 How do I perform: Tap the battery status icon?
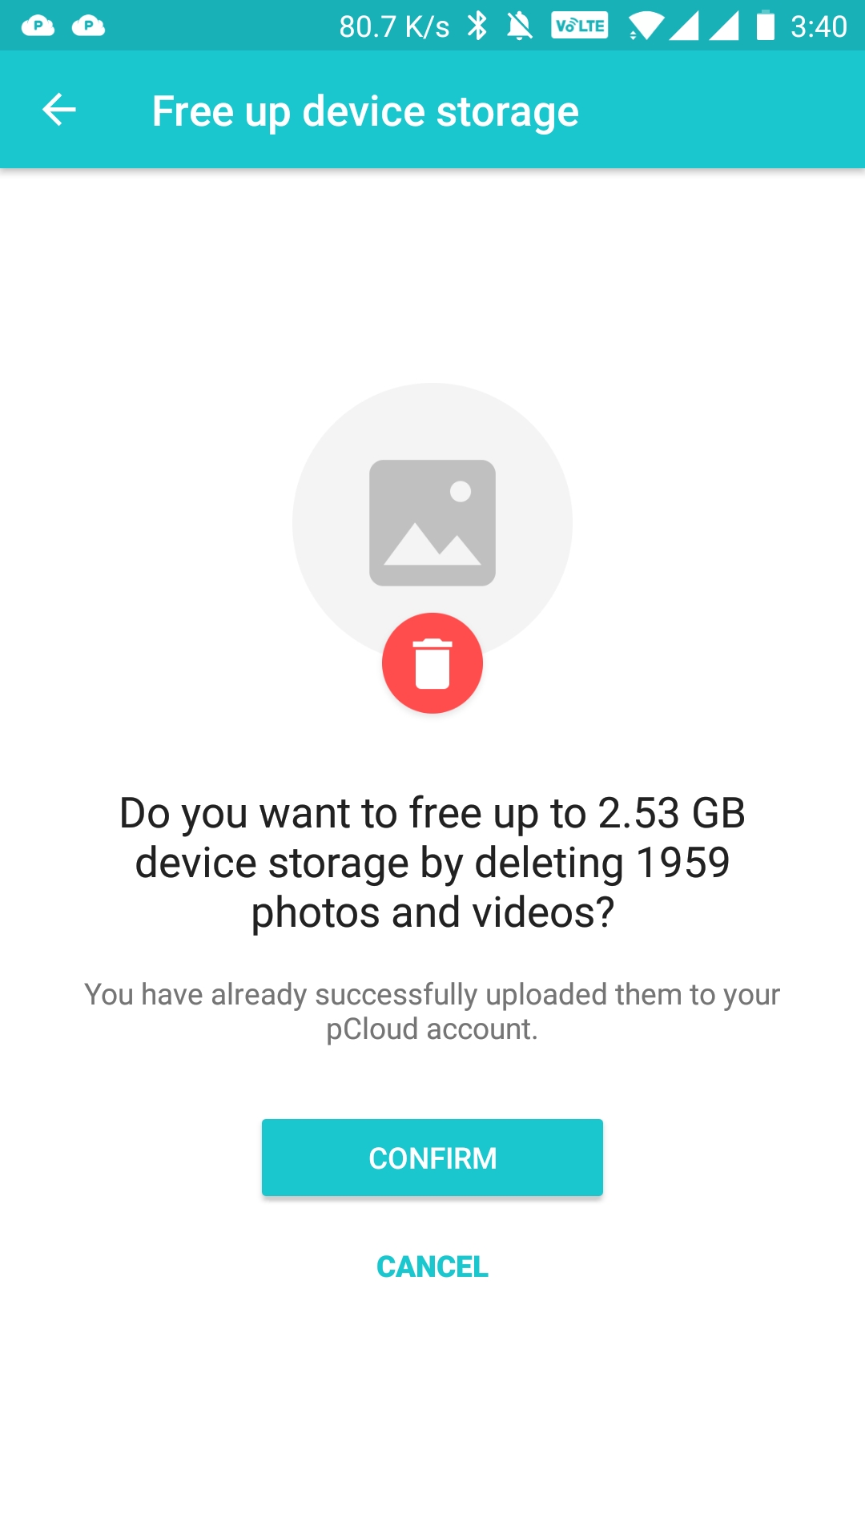[x=766, y=26]
